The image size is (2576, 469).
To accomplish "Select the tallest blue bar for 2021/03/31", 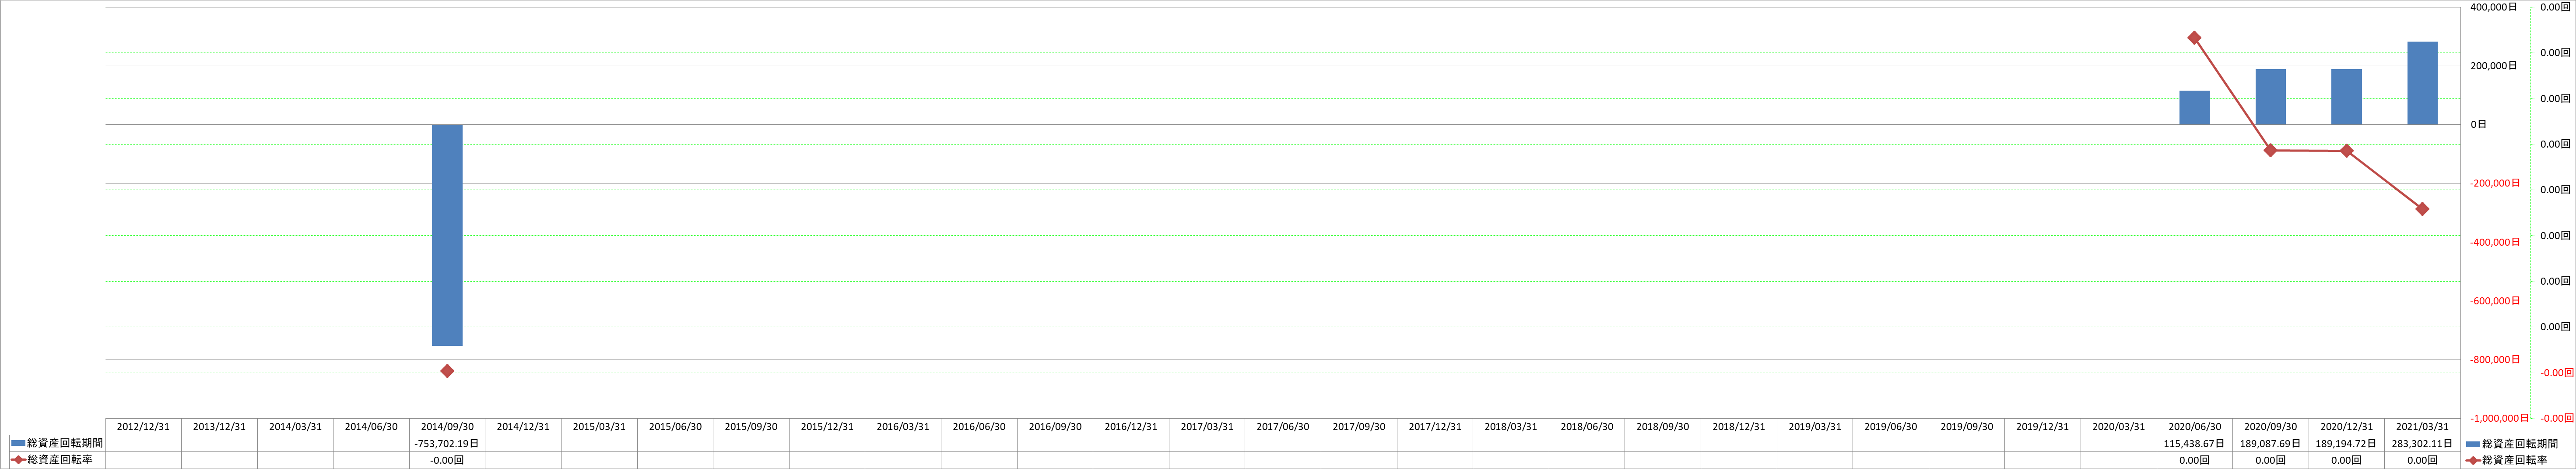I will tap(2422, 83).
